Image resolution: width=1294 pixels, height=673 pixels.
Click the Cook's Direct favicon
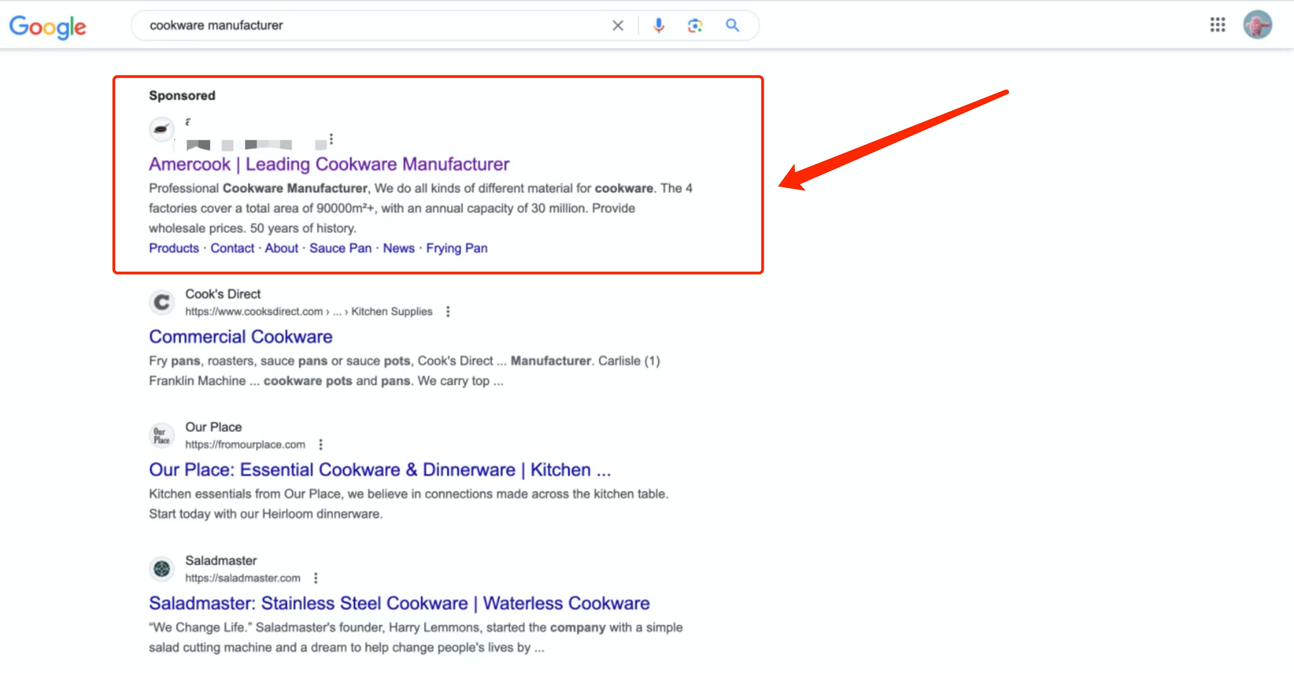pos(162,302)
